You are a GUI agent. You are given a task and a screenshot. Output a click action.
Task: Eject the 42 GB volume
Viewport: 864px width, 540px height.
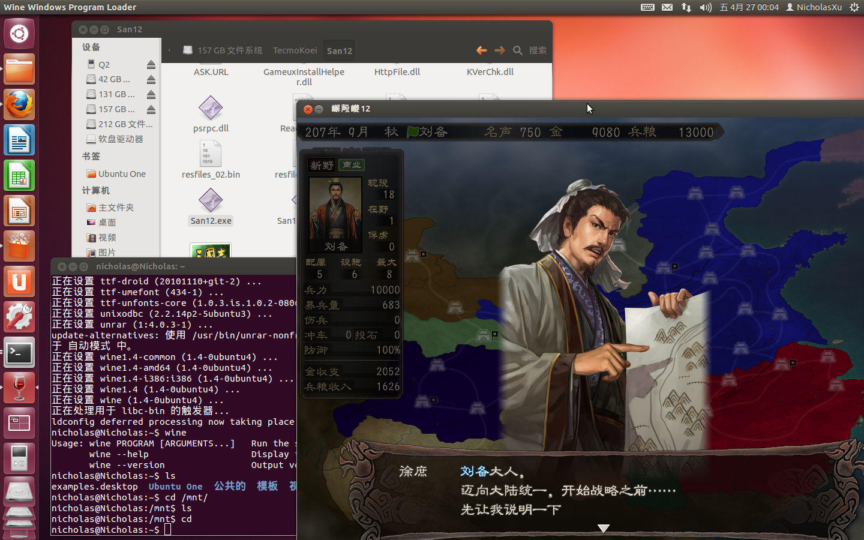[151, 80]
